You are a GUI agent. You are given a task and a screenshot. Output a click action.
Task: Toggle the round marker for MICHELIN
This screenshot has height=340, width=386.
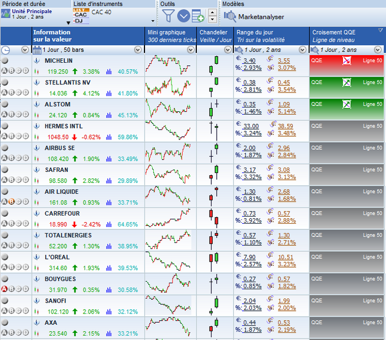coord(4,61)
